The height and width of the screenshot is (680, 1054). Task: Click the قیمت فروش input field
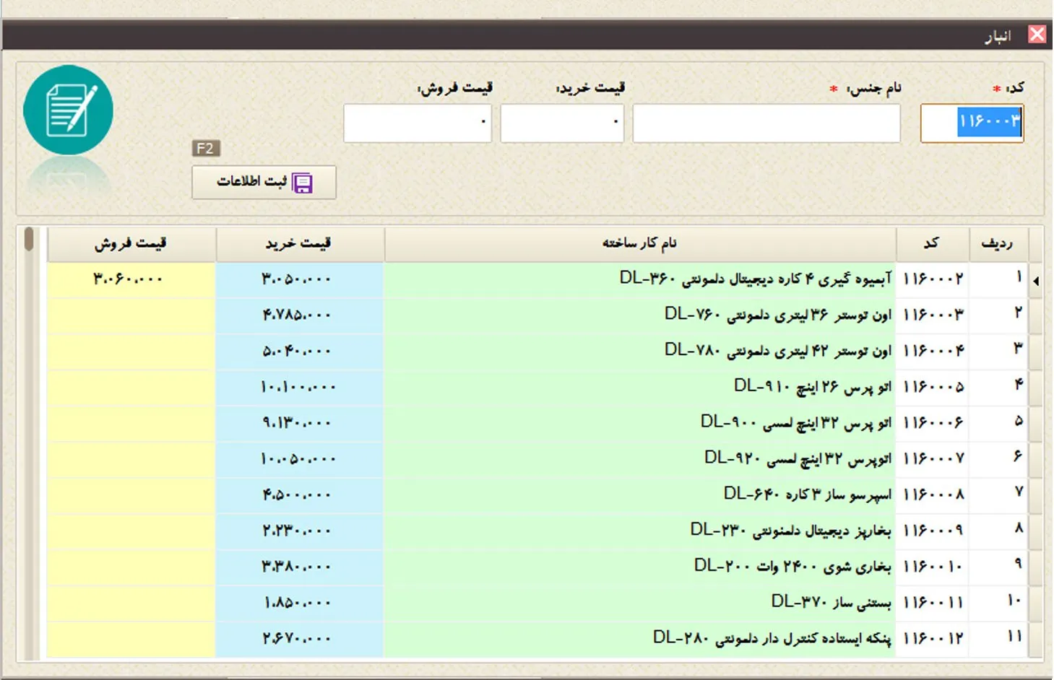tap(418, 123)
